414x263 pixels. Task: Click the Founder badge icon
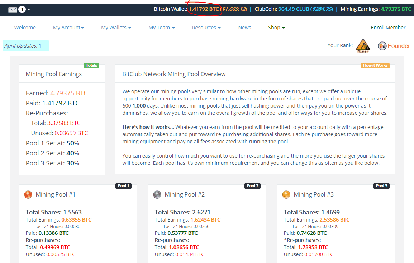[x=382, y=46]
